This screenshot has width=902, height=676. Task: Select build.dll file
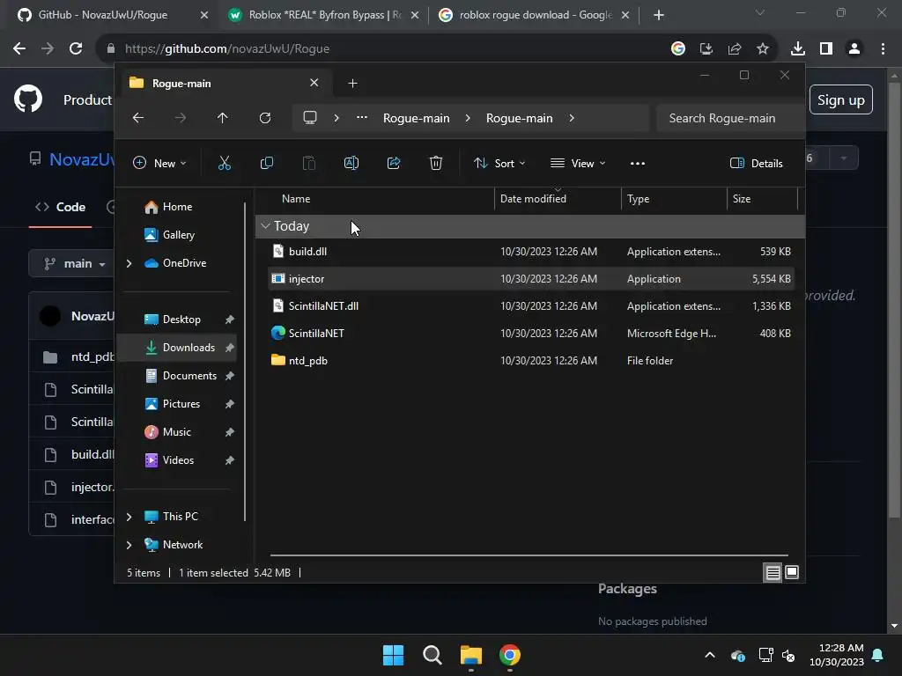(x=531, y=252)
